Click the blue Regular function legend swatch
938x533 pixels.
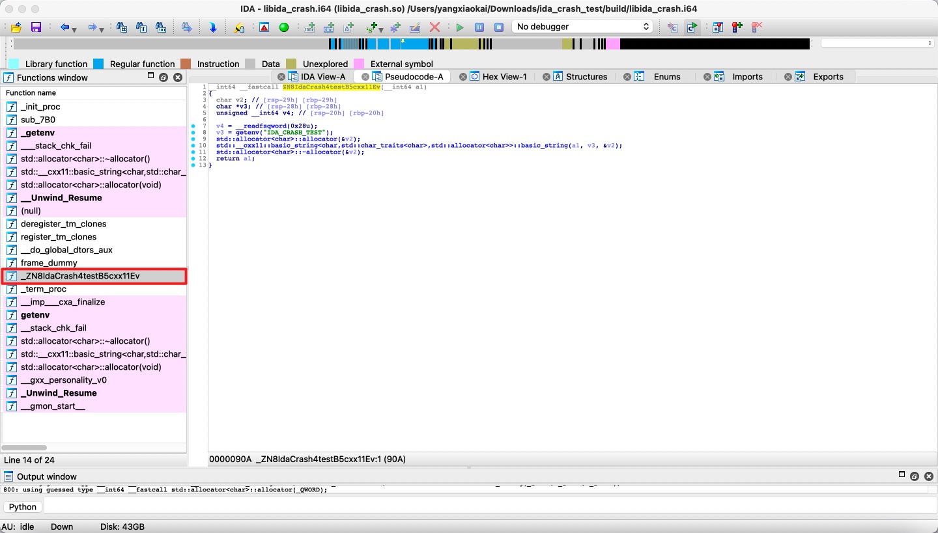pos(98,64)
